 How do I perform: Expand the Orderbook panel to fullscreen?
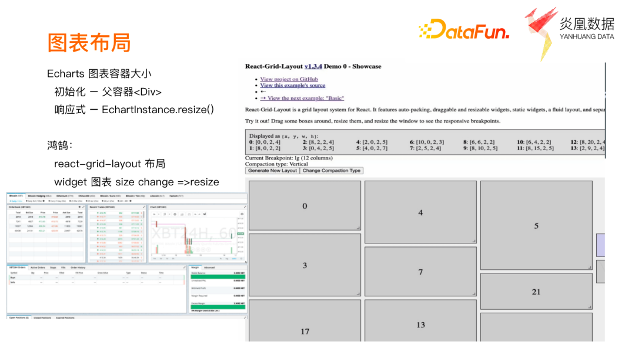(83, 207)
